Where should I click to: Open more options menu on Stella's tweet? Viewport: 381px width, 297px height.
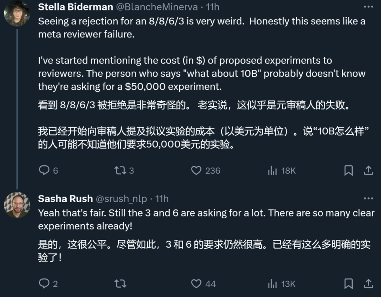tap(369, 6)
